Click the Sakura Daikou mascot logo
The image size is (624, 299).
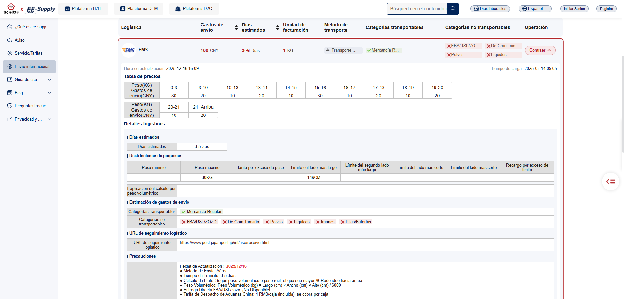(11, 9)
